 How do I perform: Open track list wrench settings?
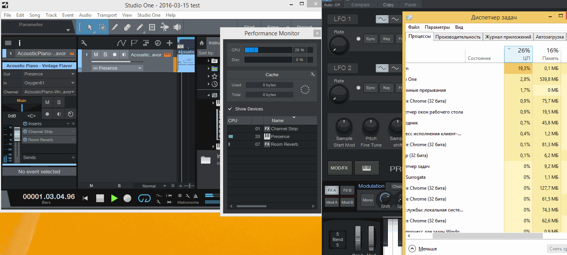click(x=84, y=43)
